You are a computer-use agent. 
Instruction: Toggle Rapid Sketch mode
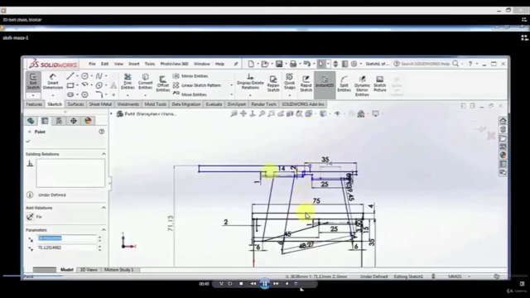306,83
